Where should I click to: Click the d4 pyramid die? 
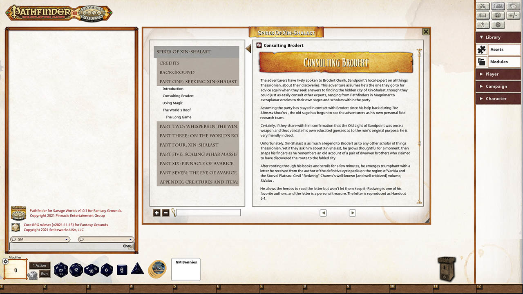click(137, 269)
